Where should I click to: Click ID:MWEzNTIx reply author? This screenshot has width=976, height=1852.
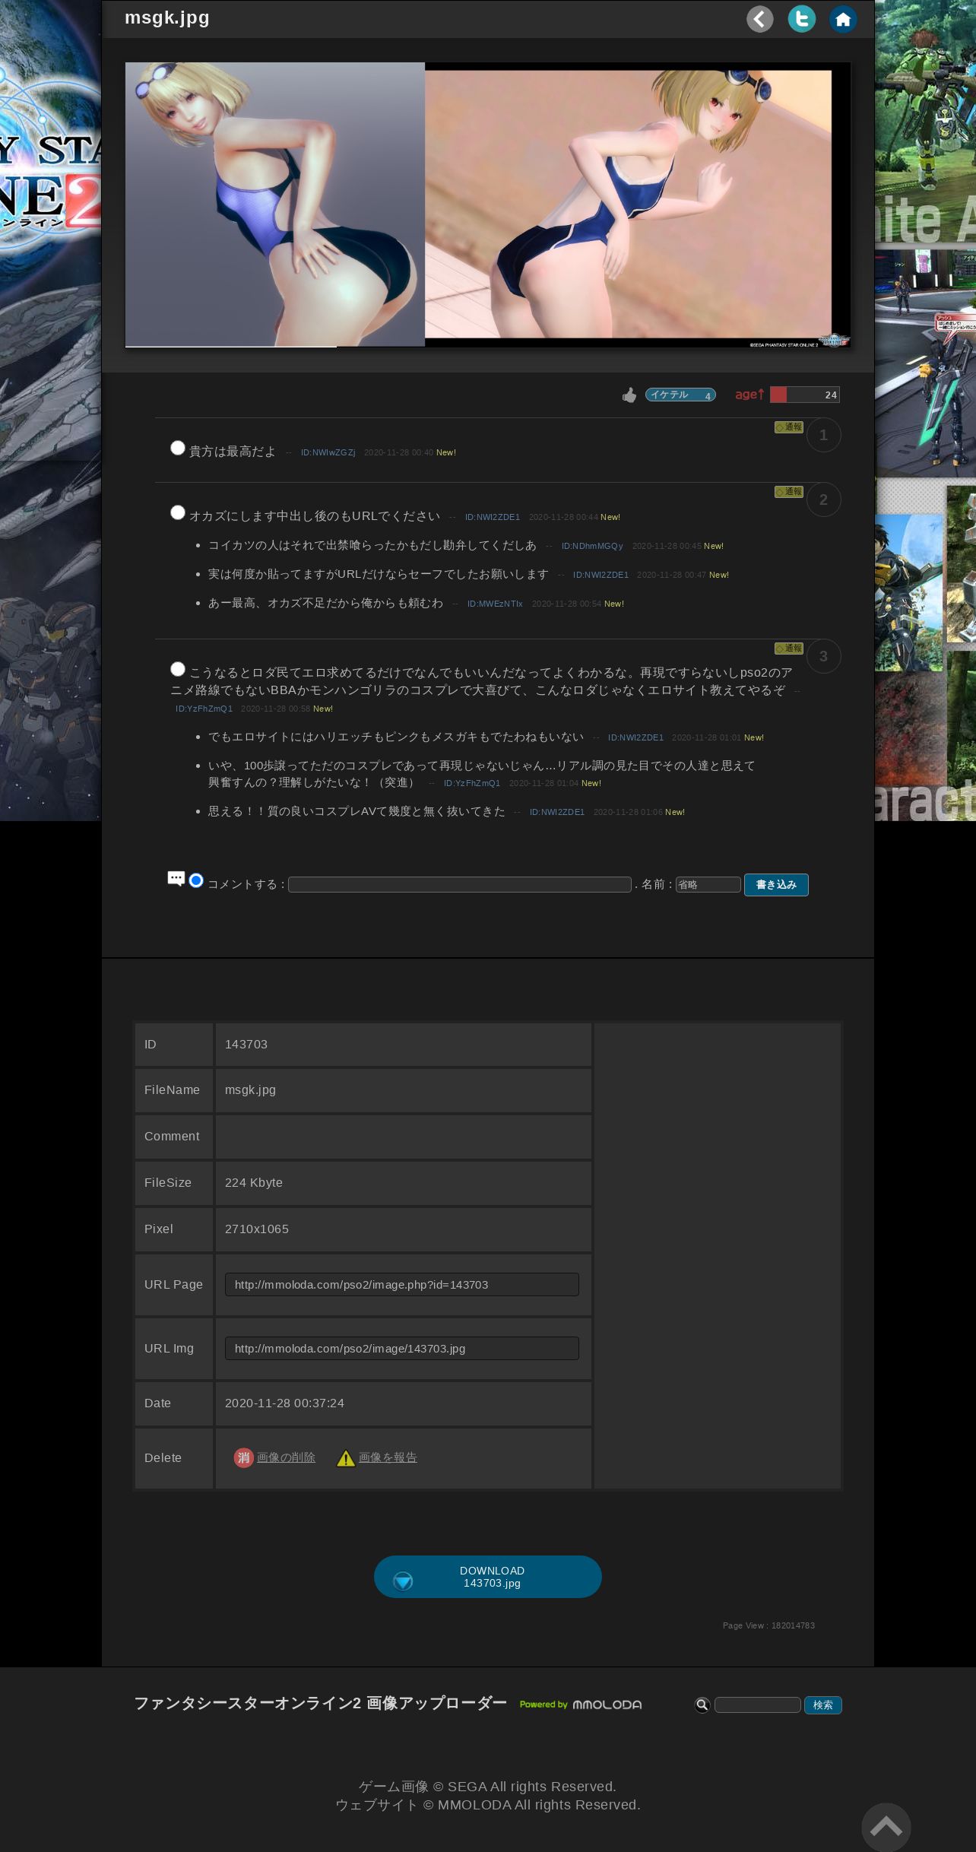pos(495,604)
